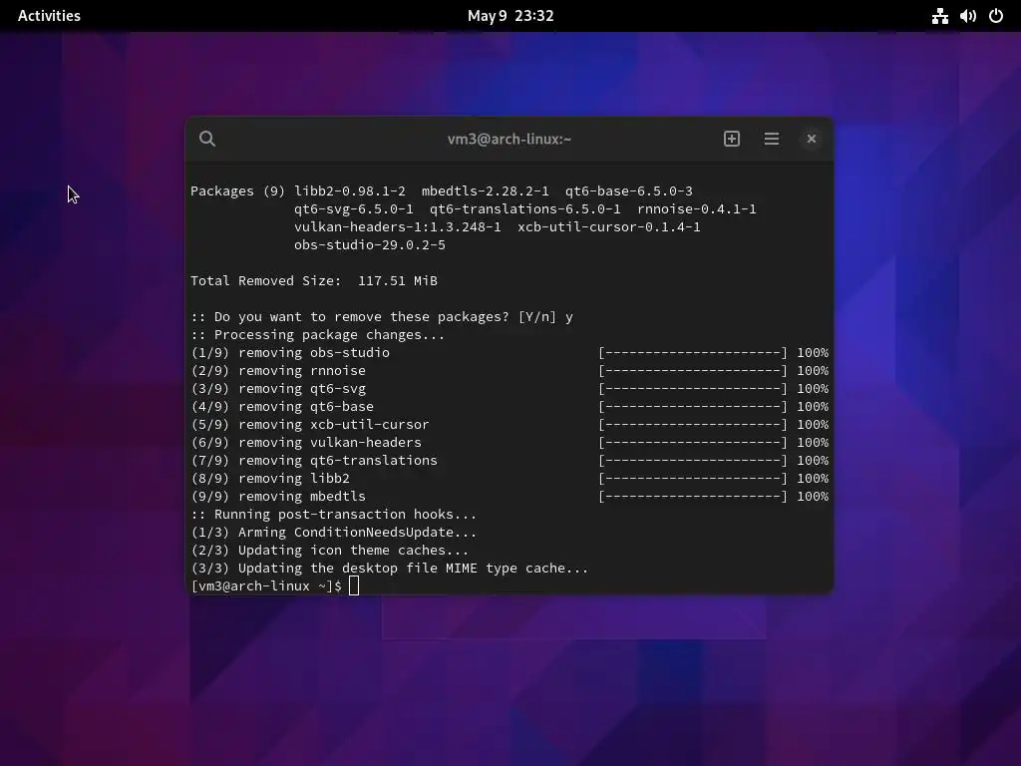This screenshot has height=766, width=1021.
Task: Click the 'Running post-transaction hooks...' line
Action: tap(333, 514)
